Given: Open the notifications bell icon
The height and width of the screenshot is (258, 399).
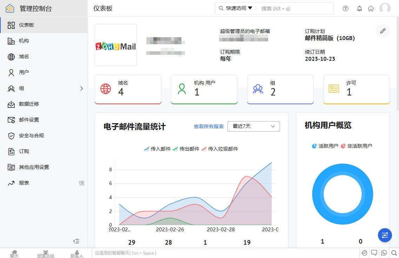Looking at the screenshot, I should pos(359,8).
